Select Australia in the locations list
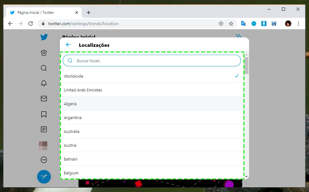The height and width of the screenshot is (192, 309). (152, 131)
